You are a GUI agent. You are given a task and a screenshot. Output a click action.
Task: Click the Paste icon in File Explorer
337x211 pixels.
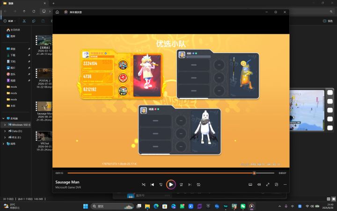click(43, 21)
